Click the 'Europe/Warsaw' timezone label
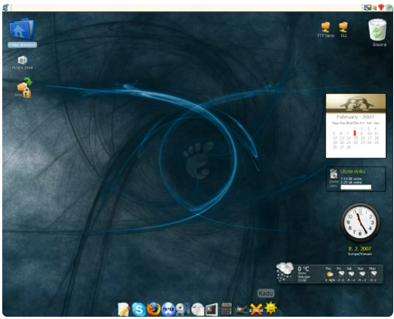This screenshot has width=394, height=319. click(360, 254)
